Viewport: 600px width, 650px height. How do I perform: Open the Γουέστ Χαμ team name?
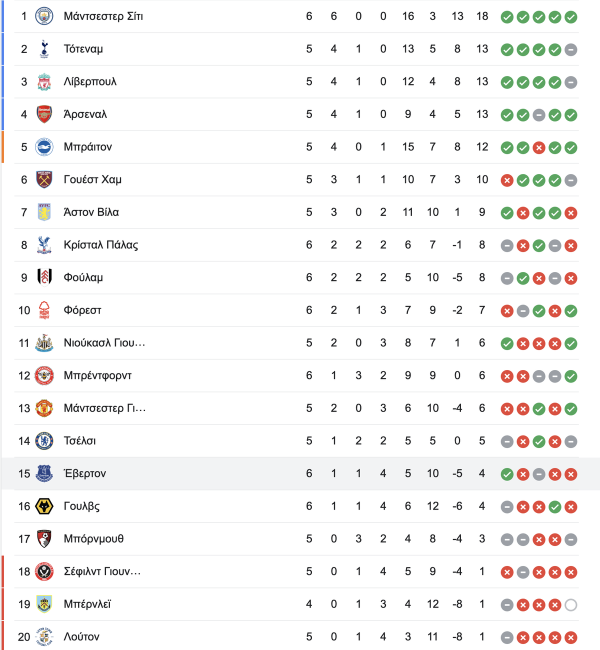coord(92,179)
